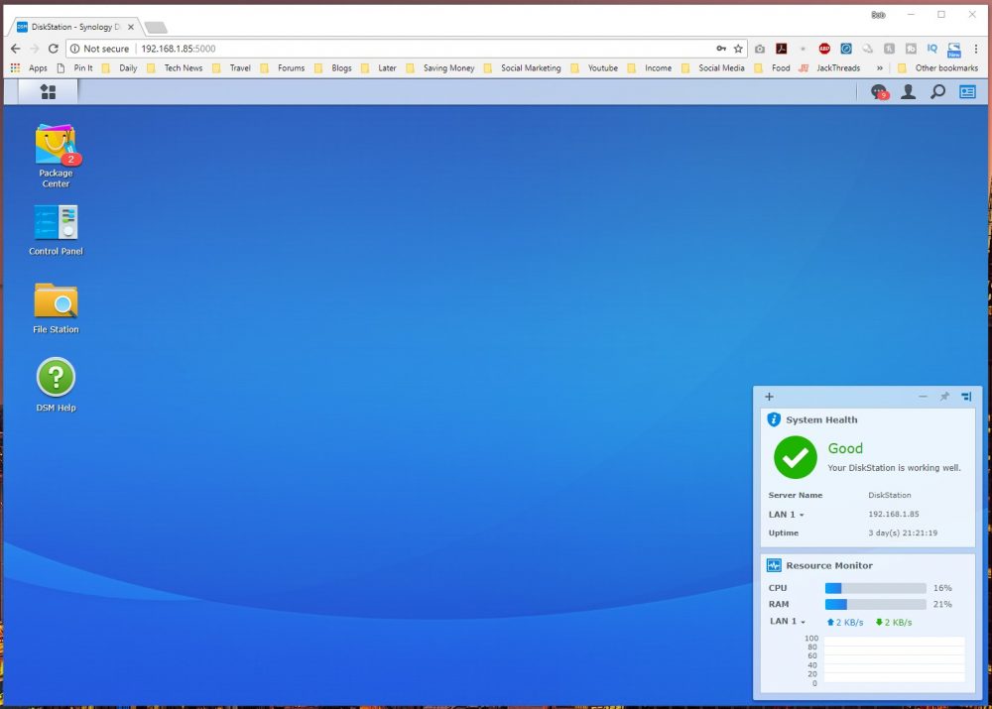Click the 16% CPU value

tap(942, 588)
